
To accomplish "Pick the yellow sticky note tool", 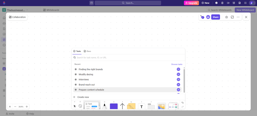I will (x=131, y=106).
